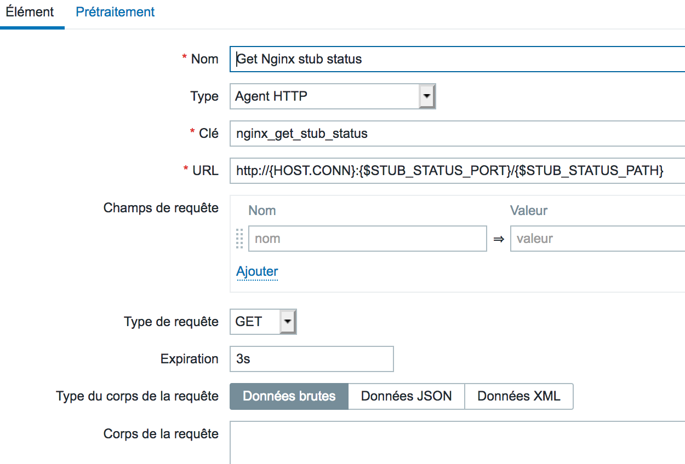This screenshot has width=685, height=464.
Task: Click the URL input field
Action: point(457,171)
